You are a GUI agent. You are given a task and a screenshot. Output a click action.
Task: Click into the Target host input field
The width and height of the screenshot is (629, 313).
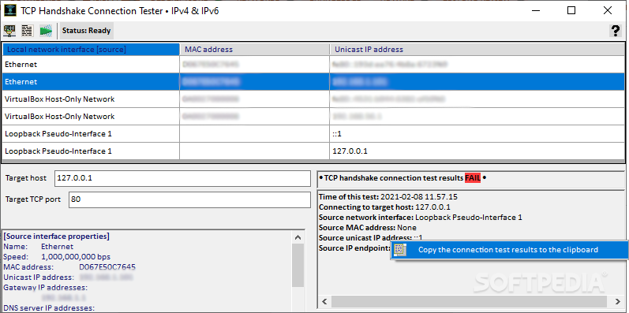click(x=182, y=178)
